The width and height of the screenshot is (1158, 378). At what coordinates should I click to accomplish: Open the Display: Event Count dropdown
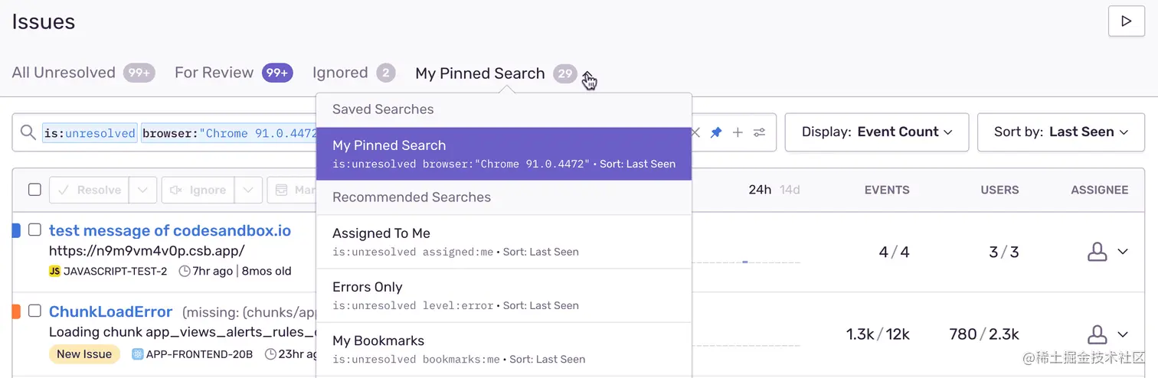click(877, 132)
